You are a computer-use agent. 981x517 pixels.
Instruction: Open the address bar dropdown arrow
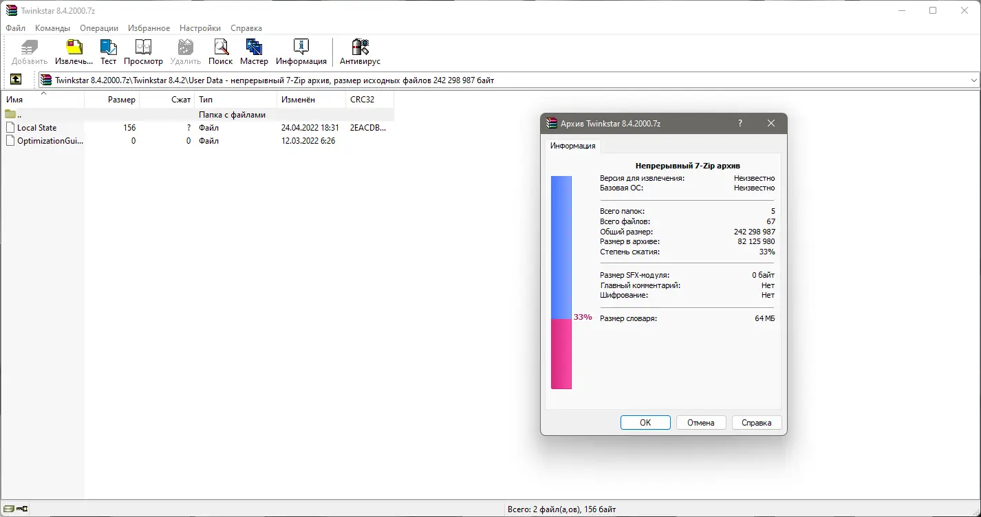click(x=974, y=79)
